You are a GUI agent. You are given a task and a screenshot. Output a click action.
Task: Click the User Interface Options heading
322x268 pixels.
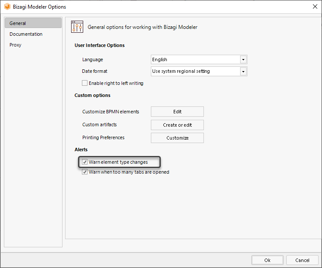click(100, 45)
